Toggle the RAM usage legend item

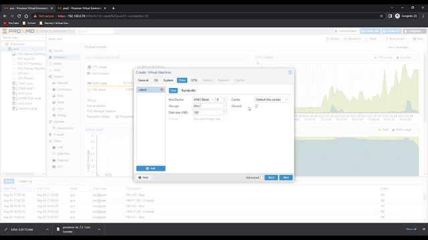(401, 130)
